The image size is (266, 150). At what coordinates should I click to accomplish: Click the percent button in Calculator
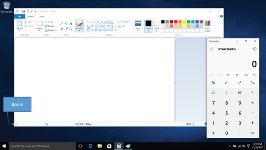pyautogui.click(x=213, y=83)
